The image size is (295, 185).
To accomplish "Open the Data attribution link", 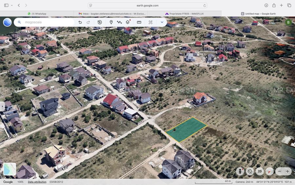I will (x=37, y=182).
